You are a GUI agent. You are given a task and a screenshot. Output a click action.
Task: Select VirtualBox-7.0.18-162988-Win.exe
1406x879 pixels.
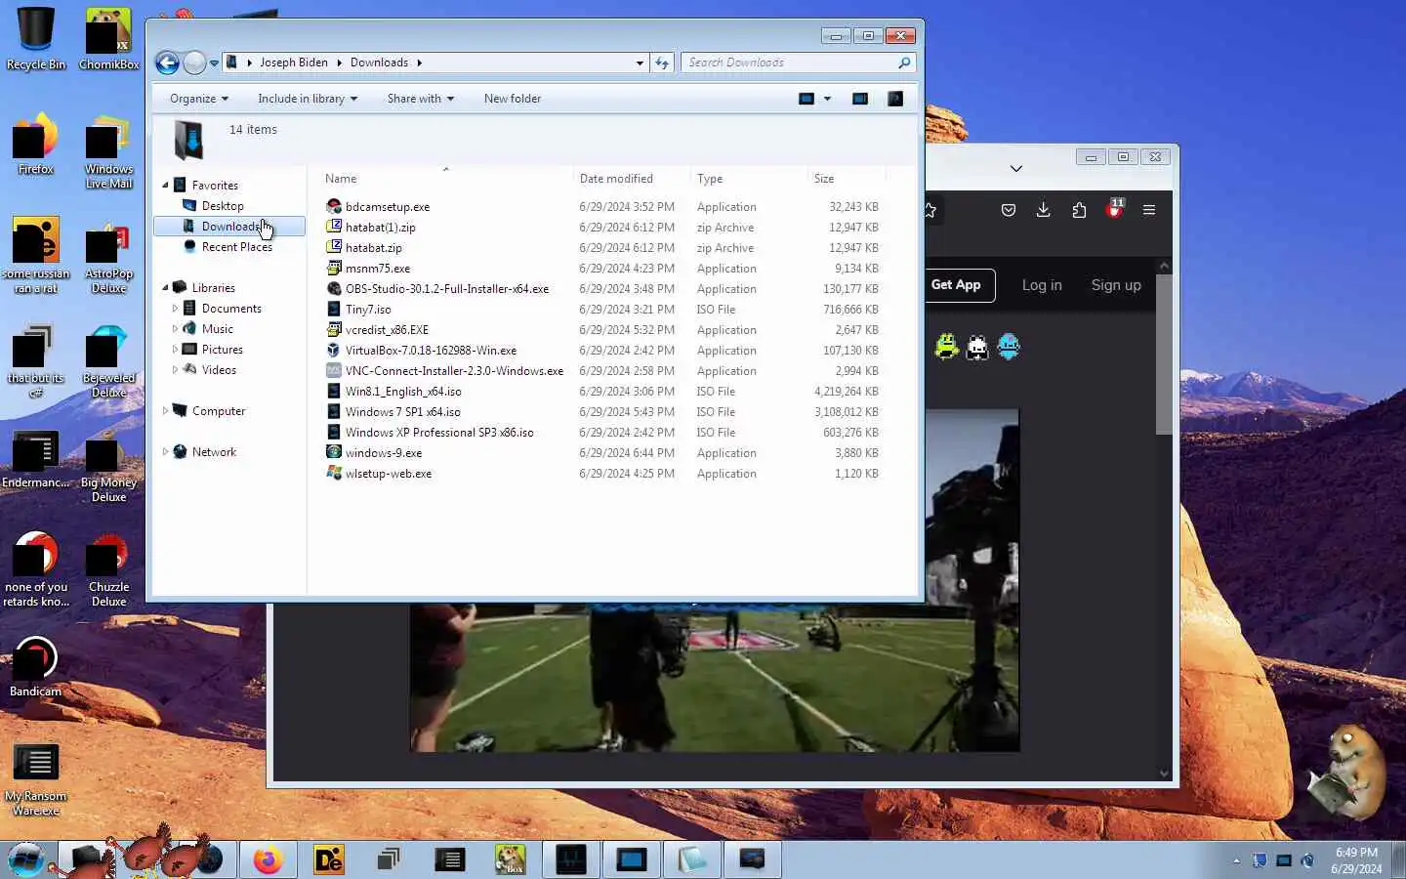coord(431,351)
